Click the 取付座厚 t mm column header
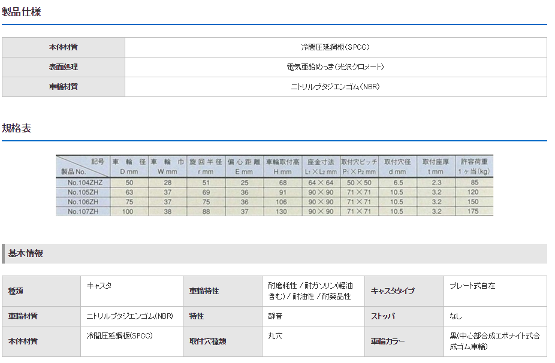Viewport: 555px width, 363px height. (436, 167)
